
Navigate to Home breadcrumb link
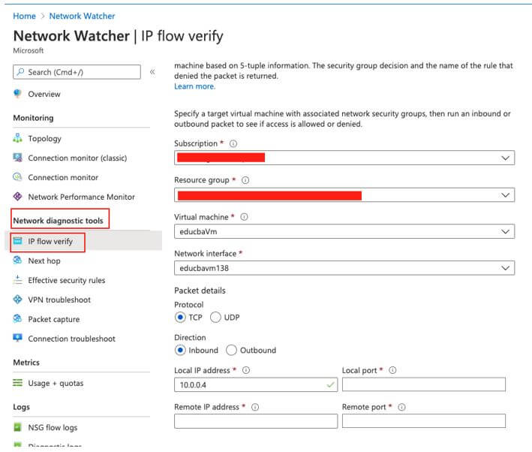click(x=24, y=16)
